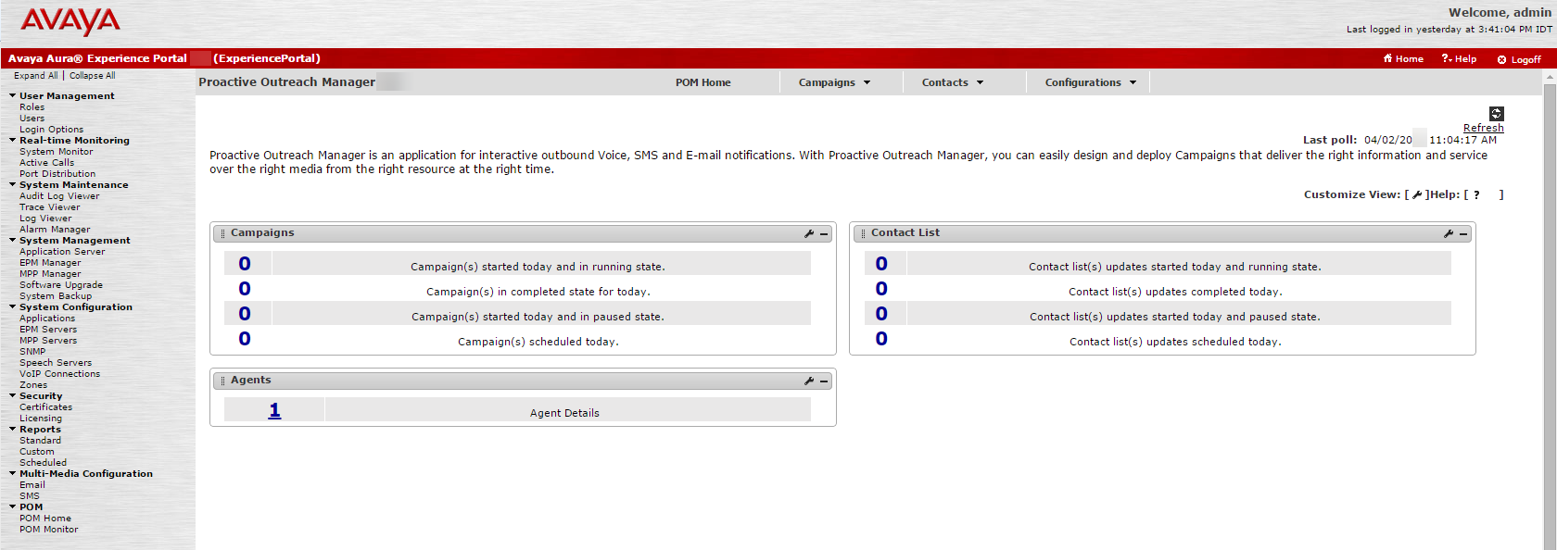Open Trace Viewer
This screenshot has height=550, width=1557.
[50, 207]
